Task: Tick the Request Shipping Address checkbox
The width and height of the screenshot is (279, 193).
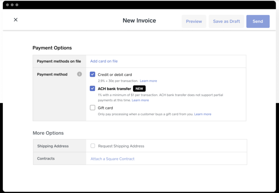Action: pyautogui.click(x=93, y=146)
